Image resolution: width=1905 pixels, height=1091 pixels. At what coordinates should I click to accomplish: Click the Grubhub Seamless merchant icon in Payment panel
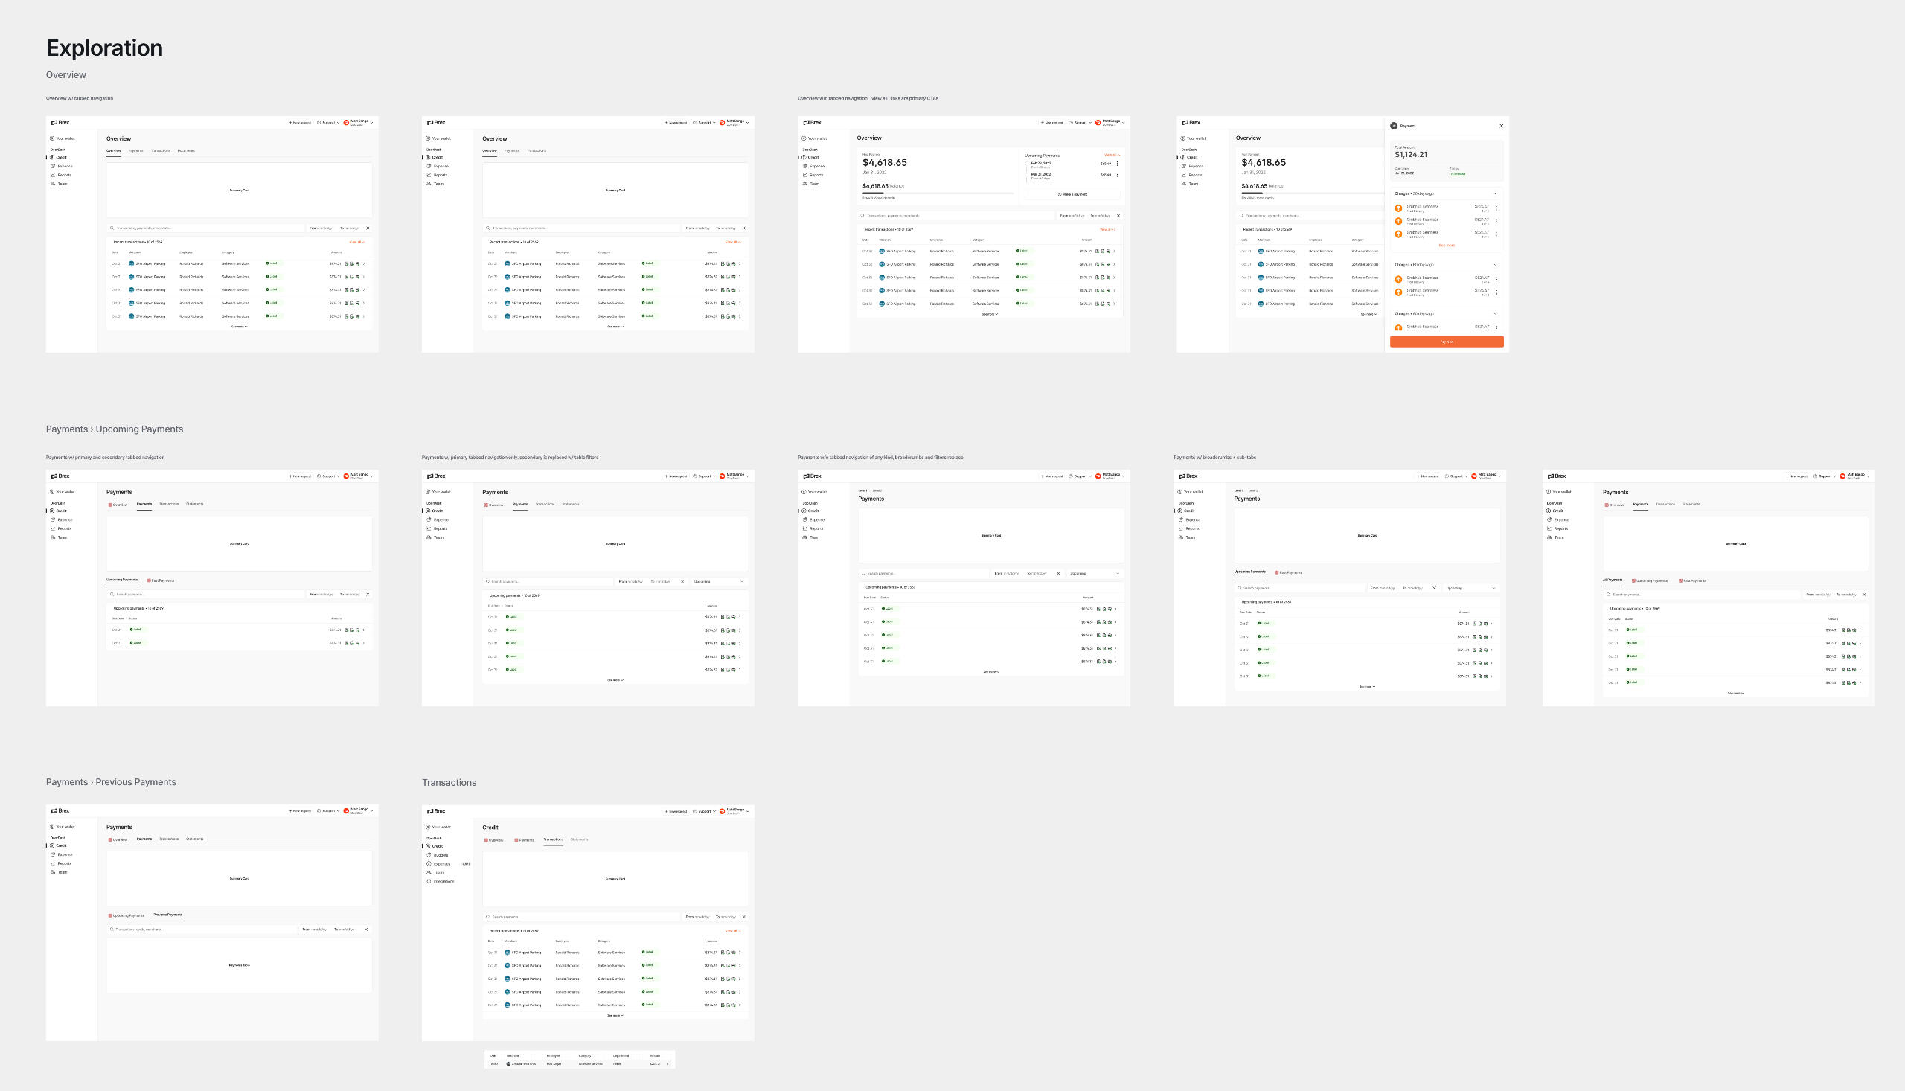tap(1399, 208)
